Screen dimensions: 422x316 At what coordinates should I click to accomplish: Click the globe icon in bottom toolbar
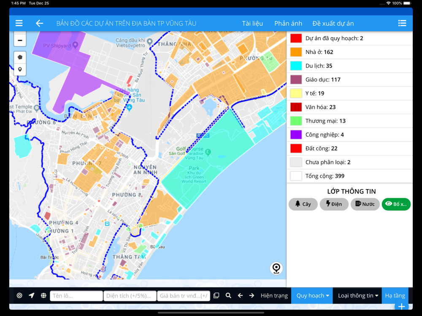click(x=43, y=296)
